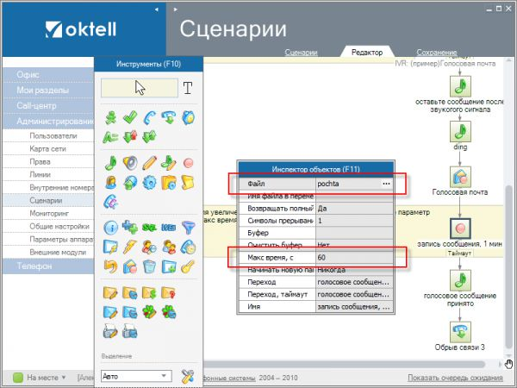Open the Авто selection dropdown
The image size is (517, 388).
(165, 376)
